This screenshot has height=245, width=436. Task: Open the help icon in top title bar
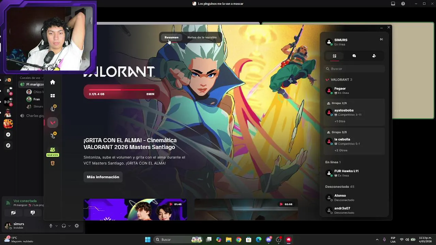click(403, 4)
